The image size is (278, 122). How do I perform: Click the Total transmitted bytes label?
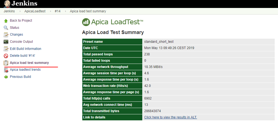[101, 111]
